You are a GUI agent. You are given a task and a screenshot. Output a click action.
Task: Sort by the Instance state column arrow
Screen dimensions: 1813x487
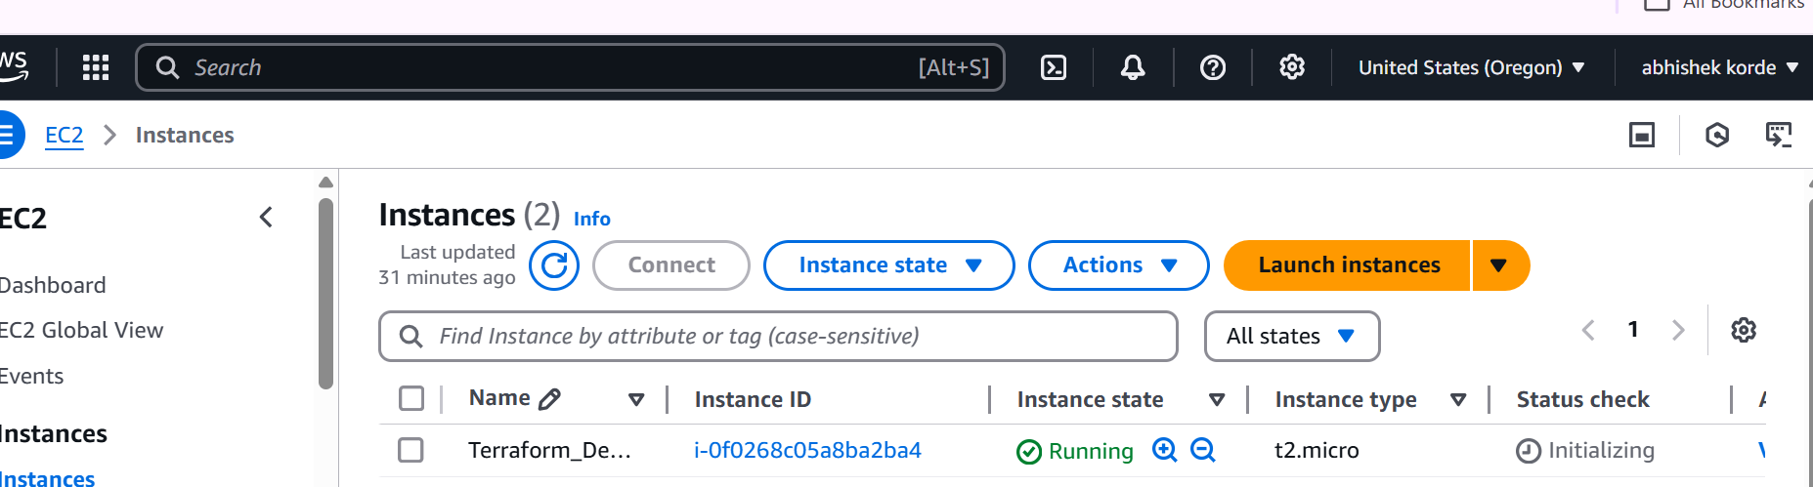[x=1217, y=399]
